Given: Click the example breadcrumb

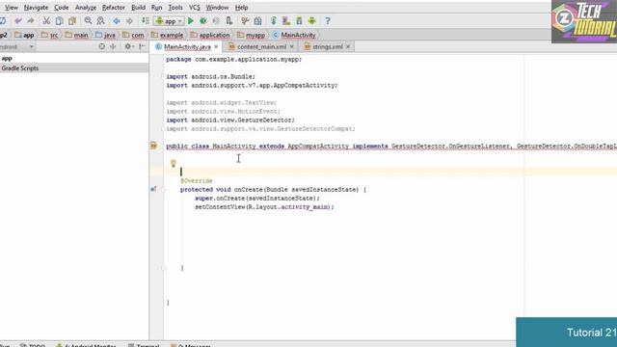Looking at the screenshot, I should [x=167, y=35].
